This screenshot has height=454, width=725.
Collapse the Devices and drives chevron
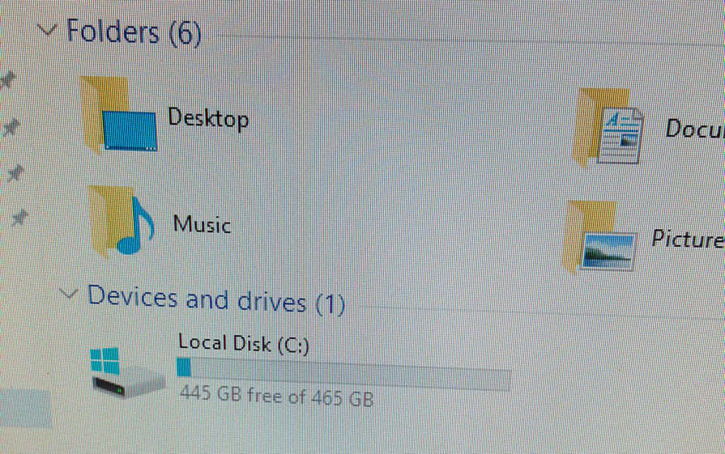pyautogui.click(x=68, y=293)
